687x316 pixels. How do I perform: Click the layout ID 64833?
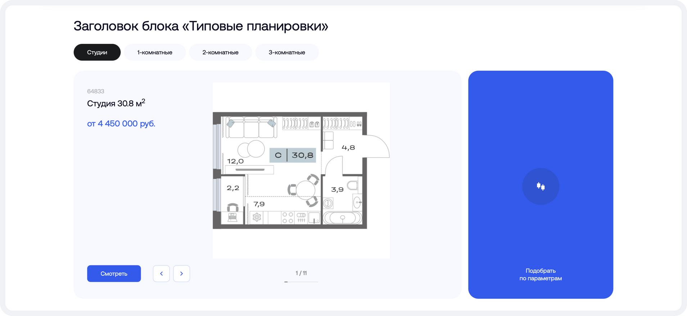[96, 91]
